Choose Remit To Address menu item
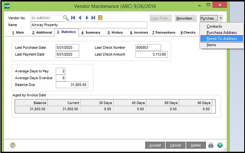The height and width of the screenshot is (153, 245). tap(222, 38)
